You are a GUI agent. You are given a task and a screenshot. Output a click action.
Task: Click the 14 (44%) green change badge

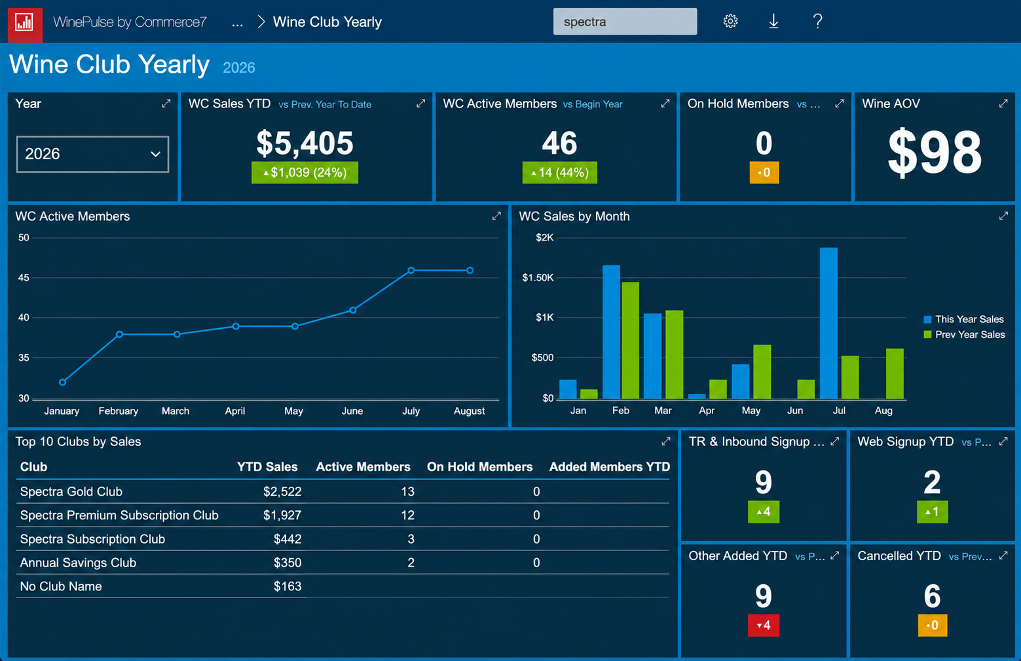point(560,173)
